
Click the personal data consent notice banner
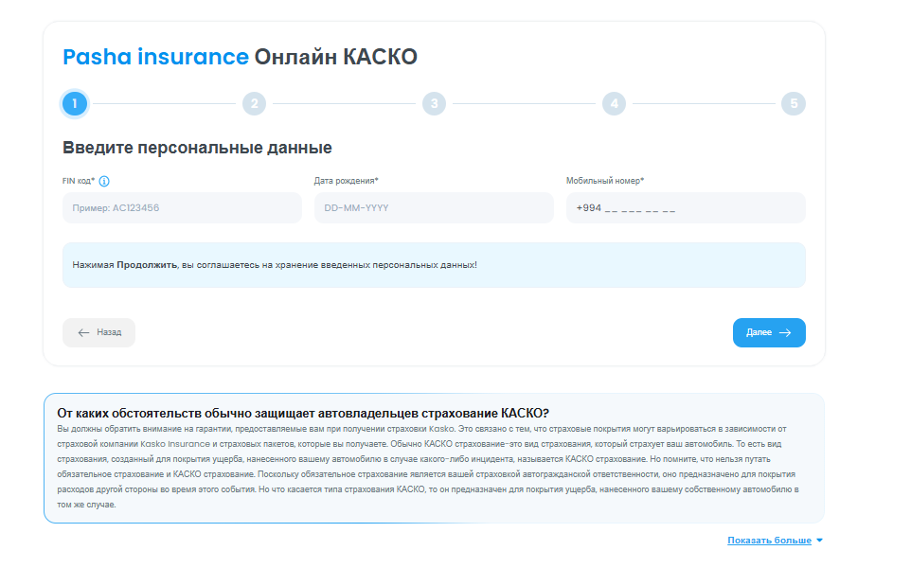click(x=434, y=265)
